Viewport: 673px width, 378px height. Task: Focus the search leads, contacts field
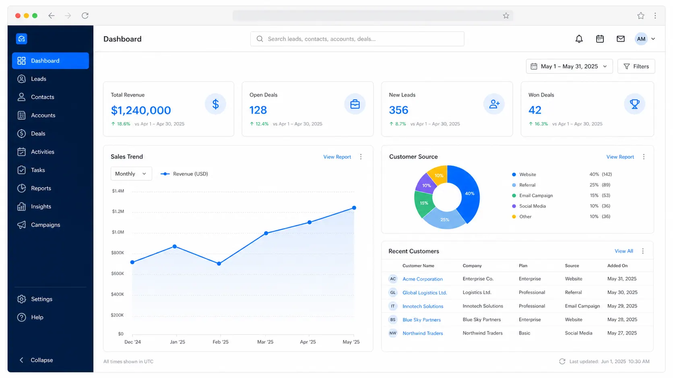tap(357, 39)
